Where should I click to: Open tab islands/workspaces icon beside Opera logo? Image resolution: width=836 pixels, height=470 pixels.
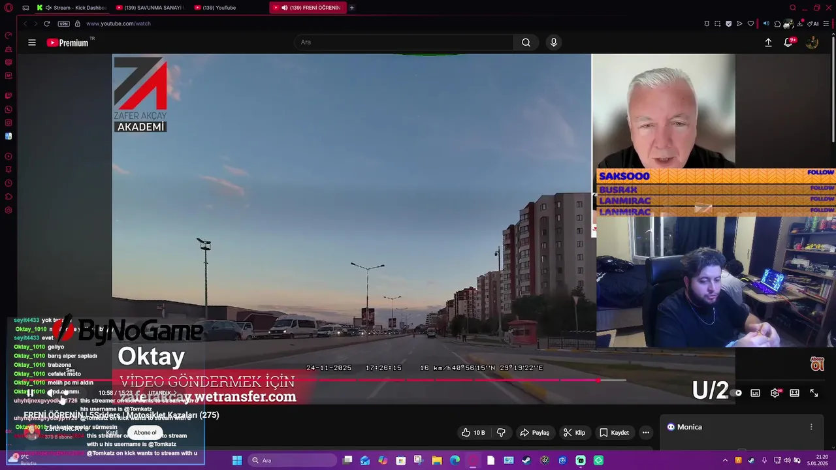click(25, 8)
